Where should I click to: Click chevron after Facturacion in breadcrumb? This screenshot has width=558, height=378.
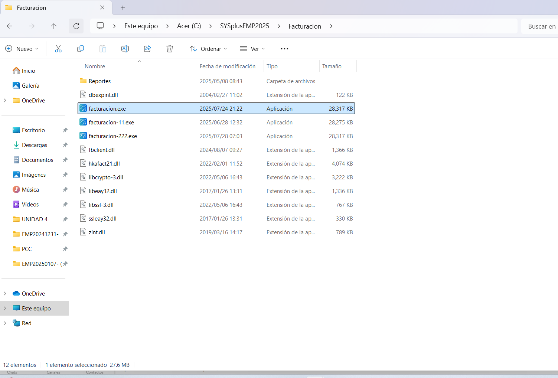pyautogui.click(x=331, y=26)
